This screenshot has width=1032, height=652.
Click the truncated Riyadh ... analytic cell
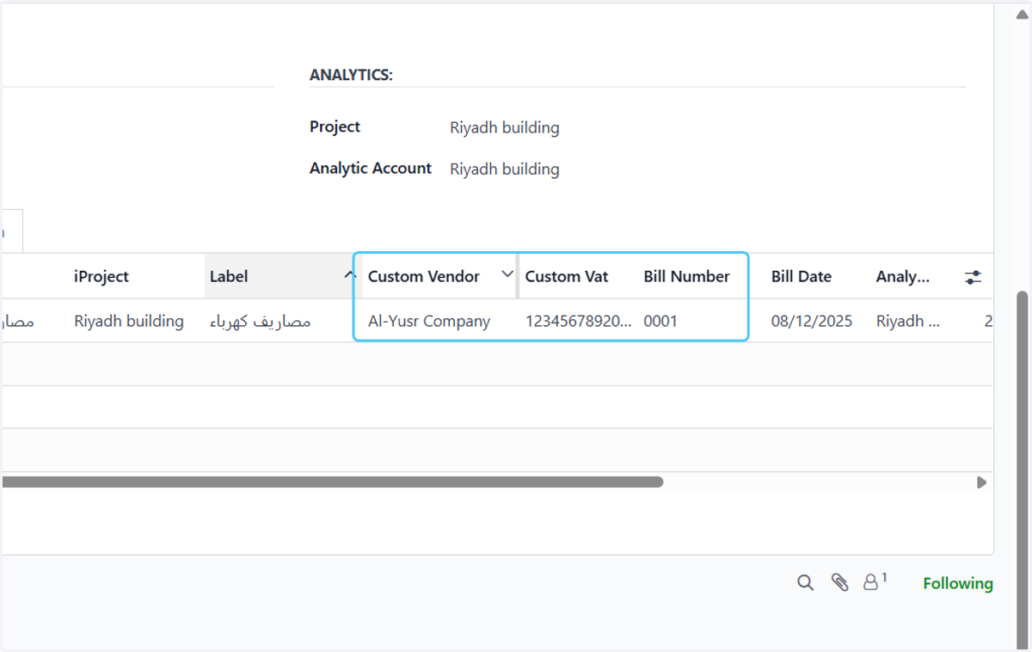click(908, 321)
